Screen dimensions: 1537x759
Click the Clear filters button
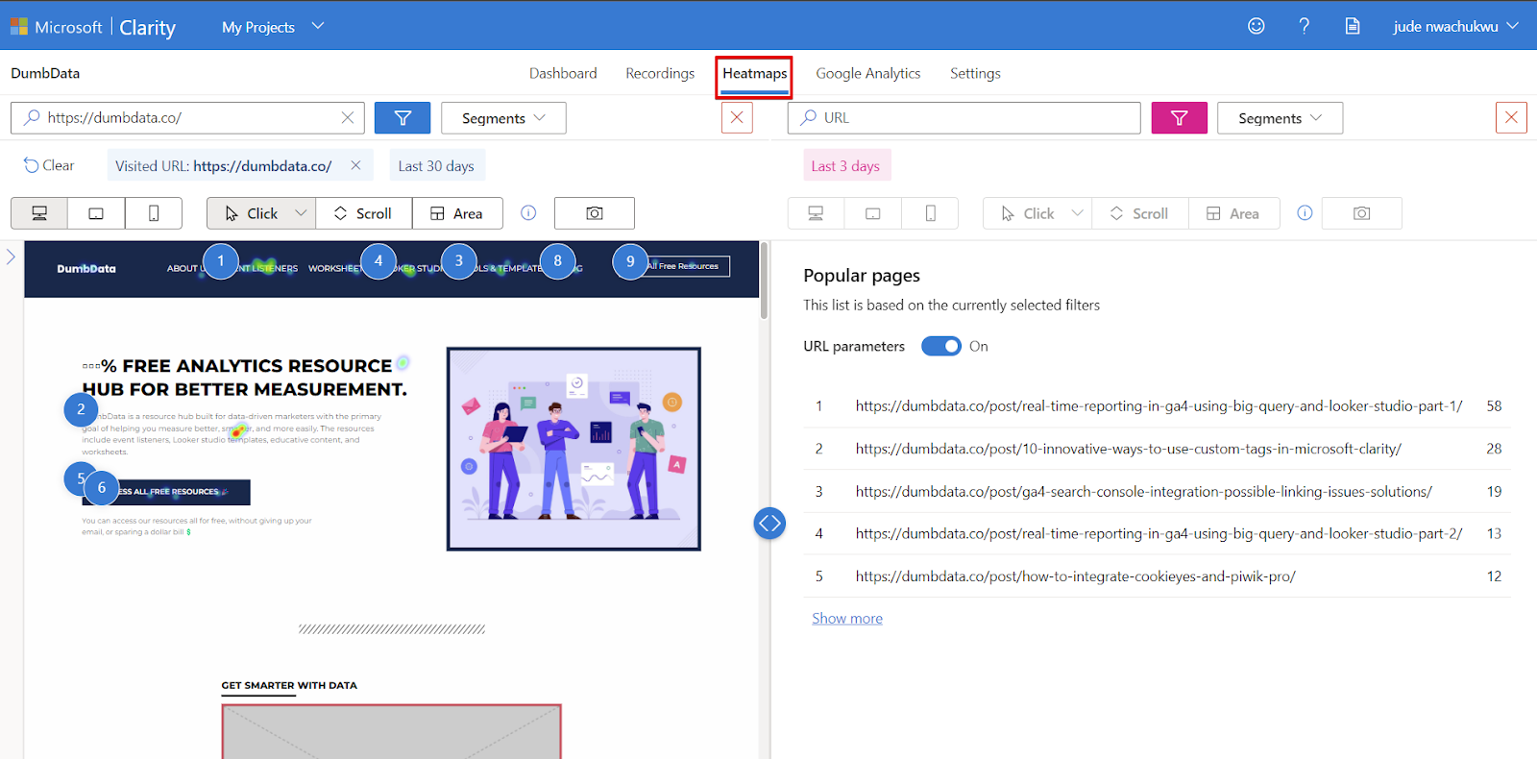[x=49, y=165]
